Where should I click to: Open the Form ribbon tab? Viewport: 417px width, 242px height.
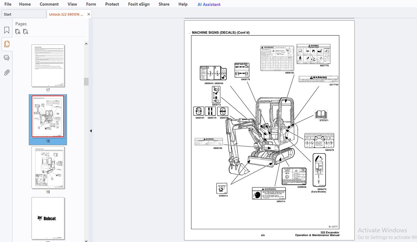[91, 4]
